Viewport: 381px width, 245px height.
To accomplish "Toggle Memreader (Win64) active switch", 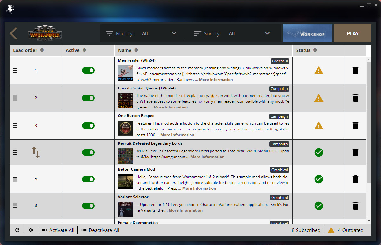I will [x=88, y=70].
